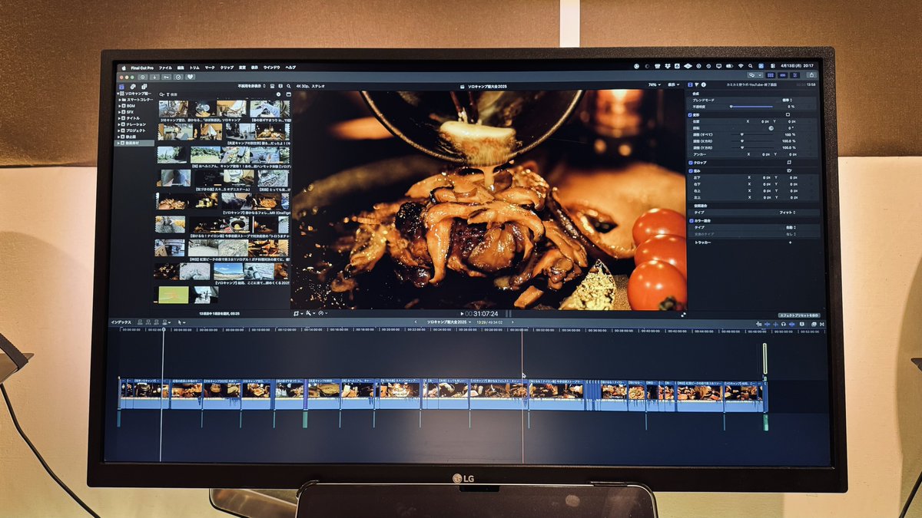
Task: Toggle the クロップ (Crop) checkbox
Action: (691, 163)
